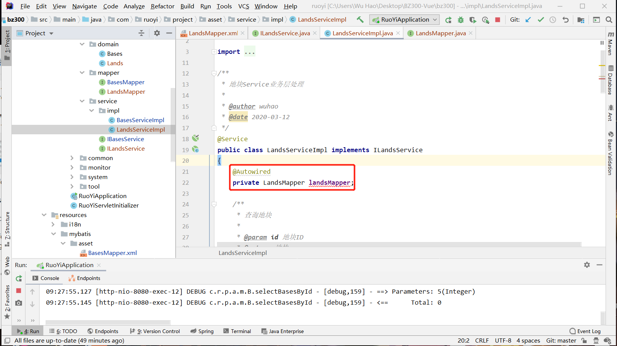
Task: Collapse all in Project panel
Action: (141, 33)
